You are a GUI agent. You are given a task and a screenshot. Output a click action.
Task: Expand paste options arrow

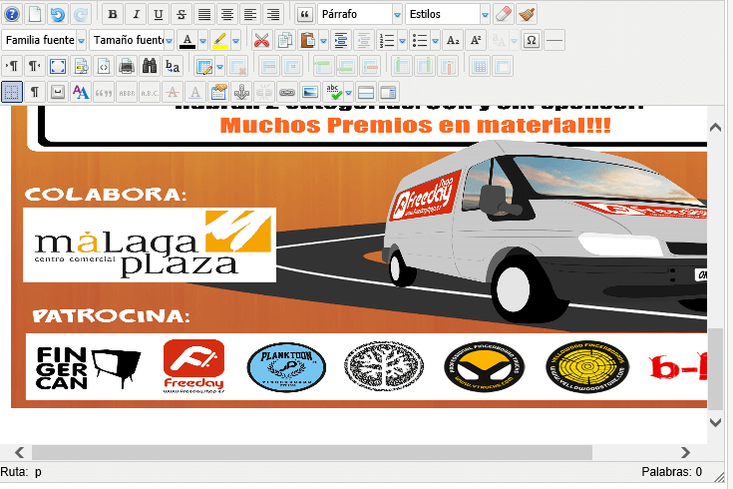[323, 41]
